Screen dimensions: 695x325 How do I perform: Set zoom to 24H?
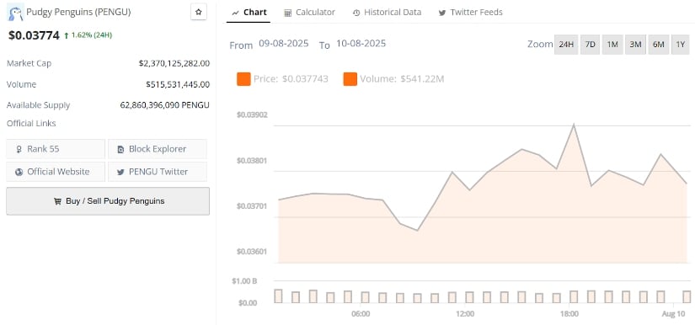pyautogui.click(x=566, y=45)
